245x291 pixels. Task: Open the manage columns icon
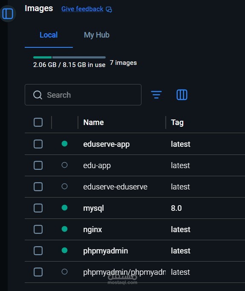[x=182, y=95]
